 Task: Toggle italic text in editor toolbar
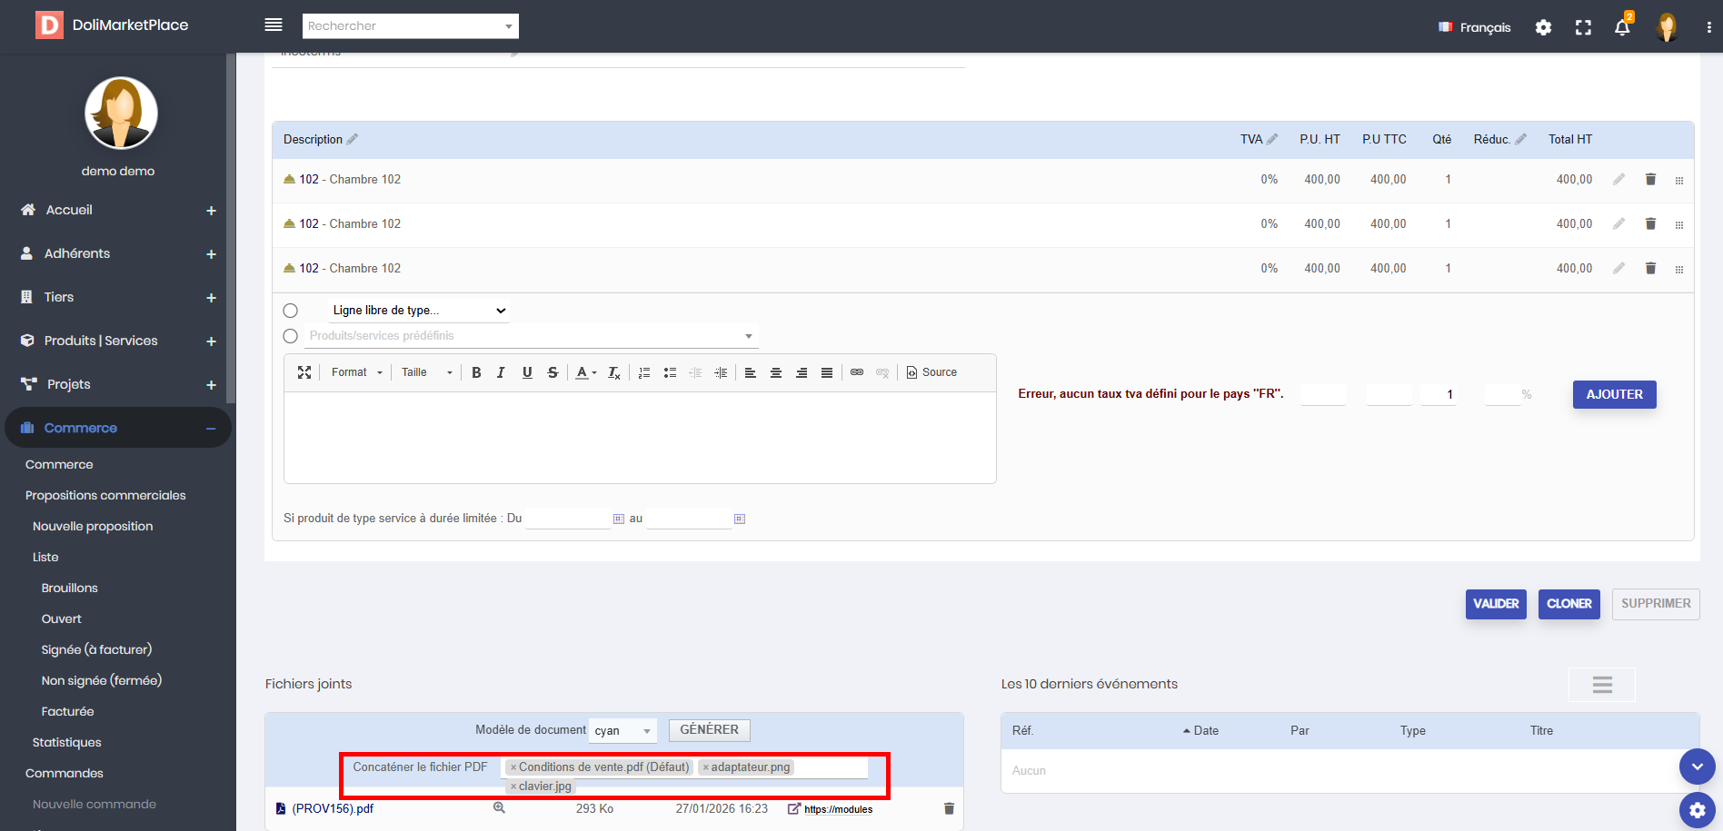click(501, 372)
